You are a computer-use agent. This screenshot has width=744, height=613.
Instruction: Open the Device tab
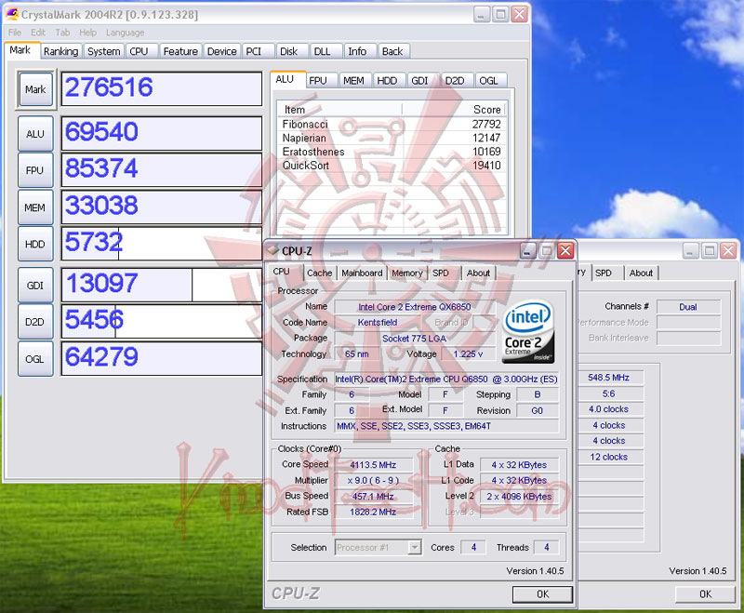(221, 51)
